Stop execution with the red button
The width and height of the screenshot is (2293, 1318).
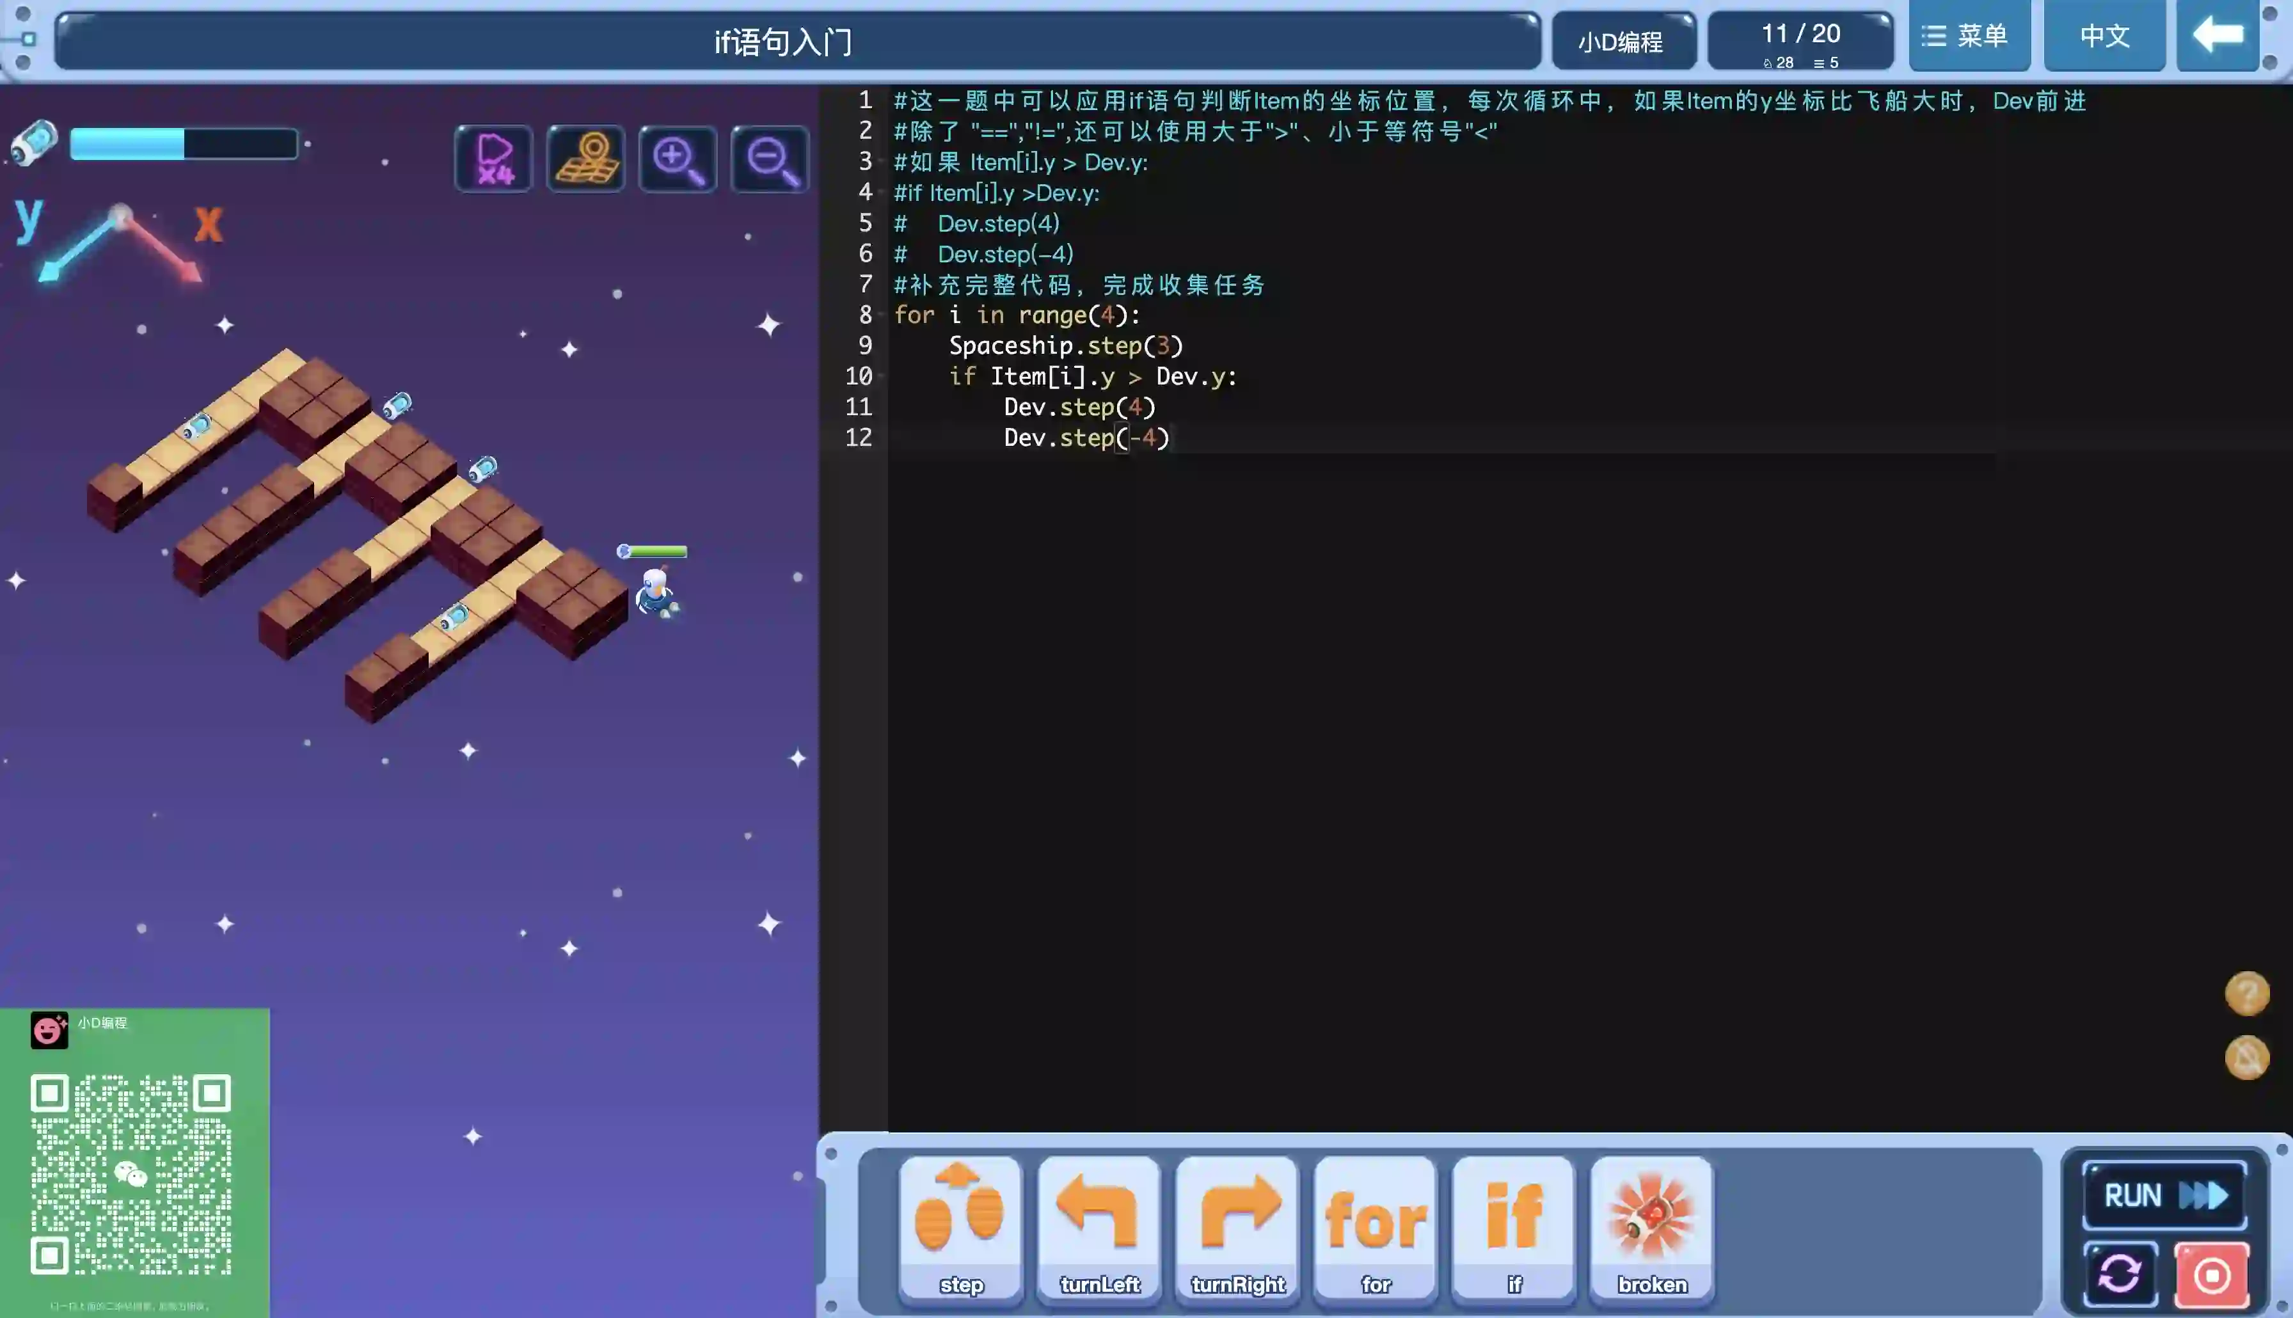tap(2212, 1274)
